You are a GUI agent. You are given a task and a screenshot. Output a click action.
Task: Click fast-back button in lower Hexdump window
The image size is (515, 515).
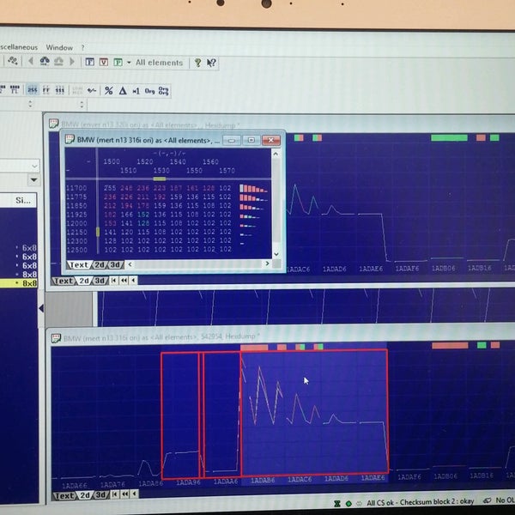click(x=124, y=494)
